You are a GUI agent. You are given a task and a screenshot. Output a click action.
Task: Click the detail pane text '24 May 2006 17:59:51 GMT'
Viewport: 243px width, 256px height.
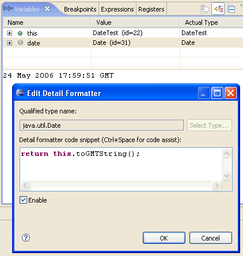pyautogui.click(x=58, y=75)
